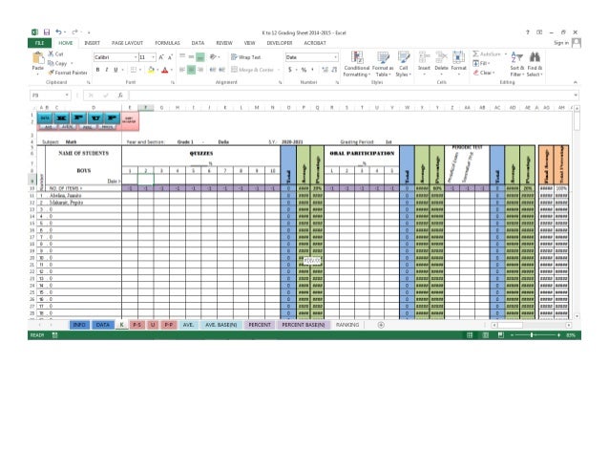This screenshot has height=471, width=609.
Task: Increase decimal places
Action: pos(325,70)
